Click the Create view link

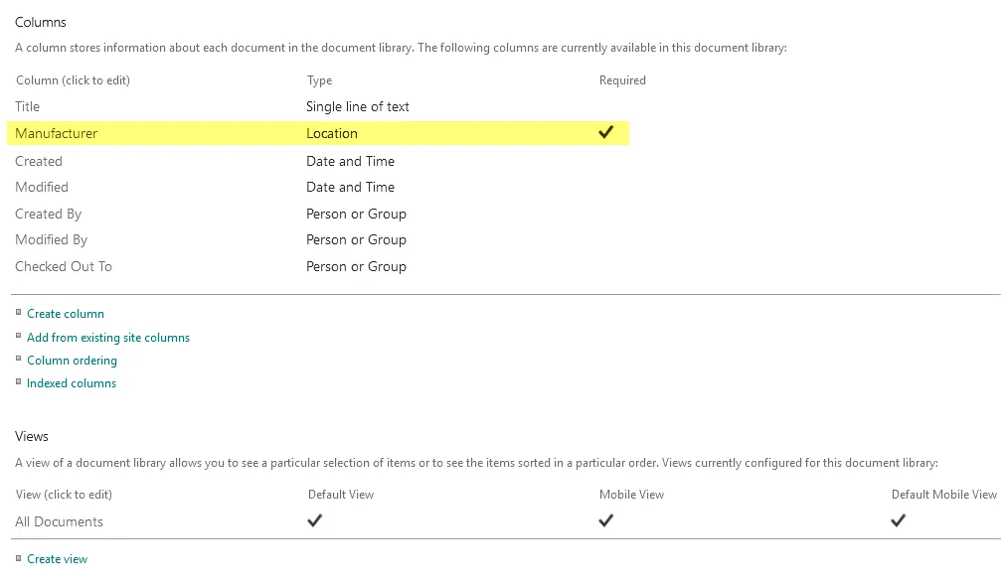58,559
